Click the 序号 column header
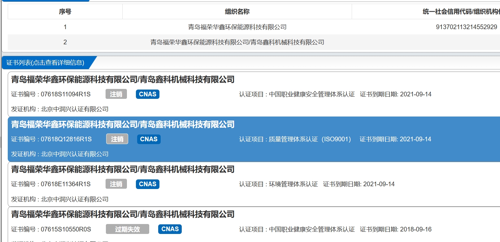 [65, 11]
